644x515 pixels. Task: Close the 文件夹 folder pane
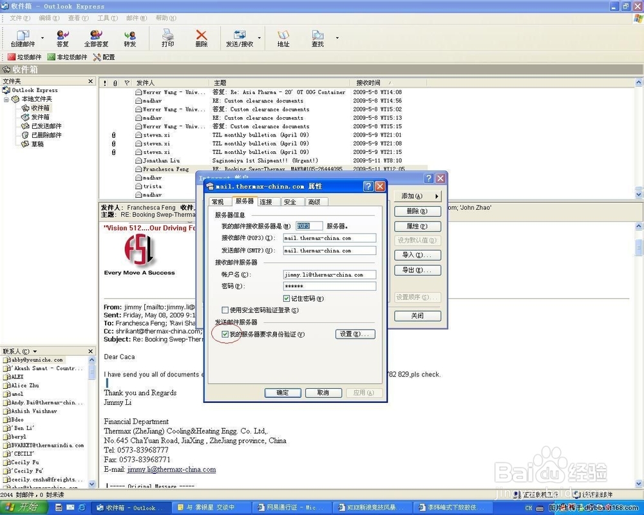point(91,81)
